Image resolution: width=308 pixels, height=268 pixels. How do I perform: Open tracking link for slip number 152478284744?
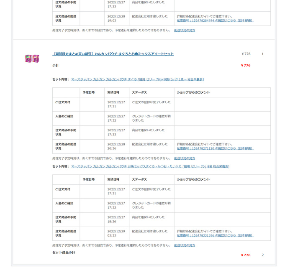tap(215, 20)
